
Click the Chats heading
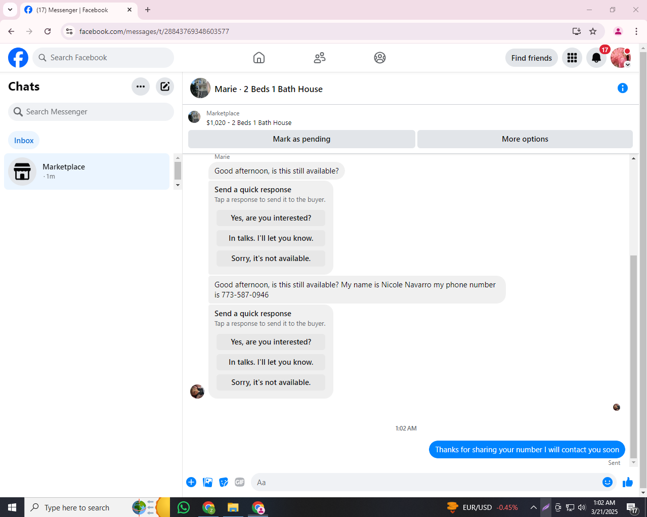click(24, 87)
